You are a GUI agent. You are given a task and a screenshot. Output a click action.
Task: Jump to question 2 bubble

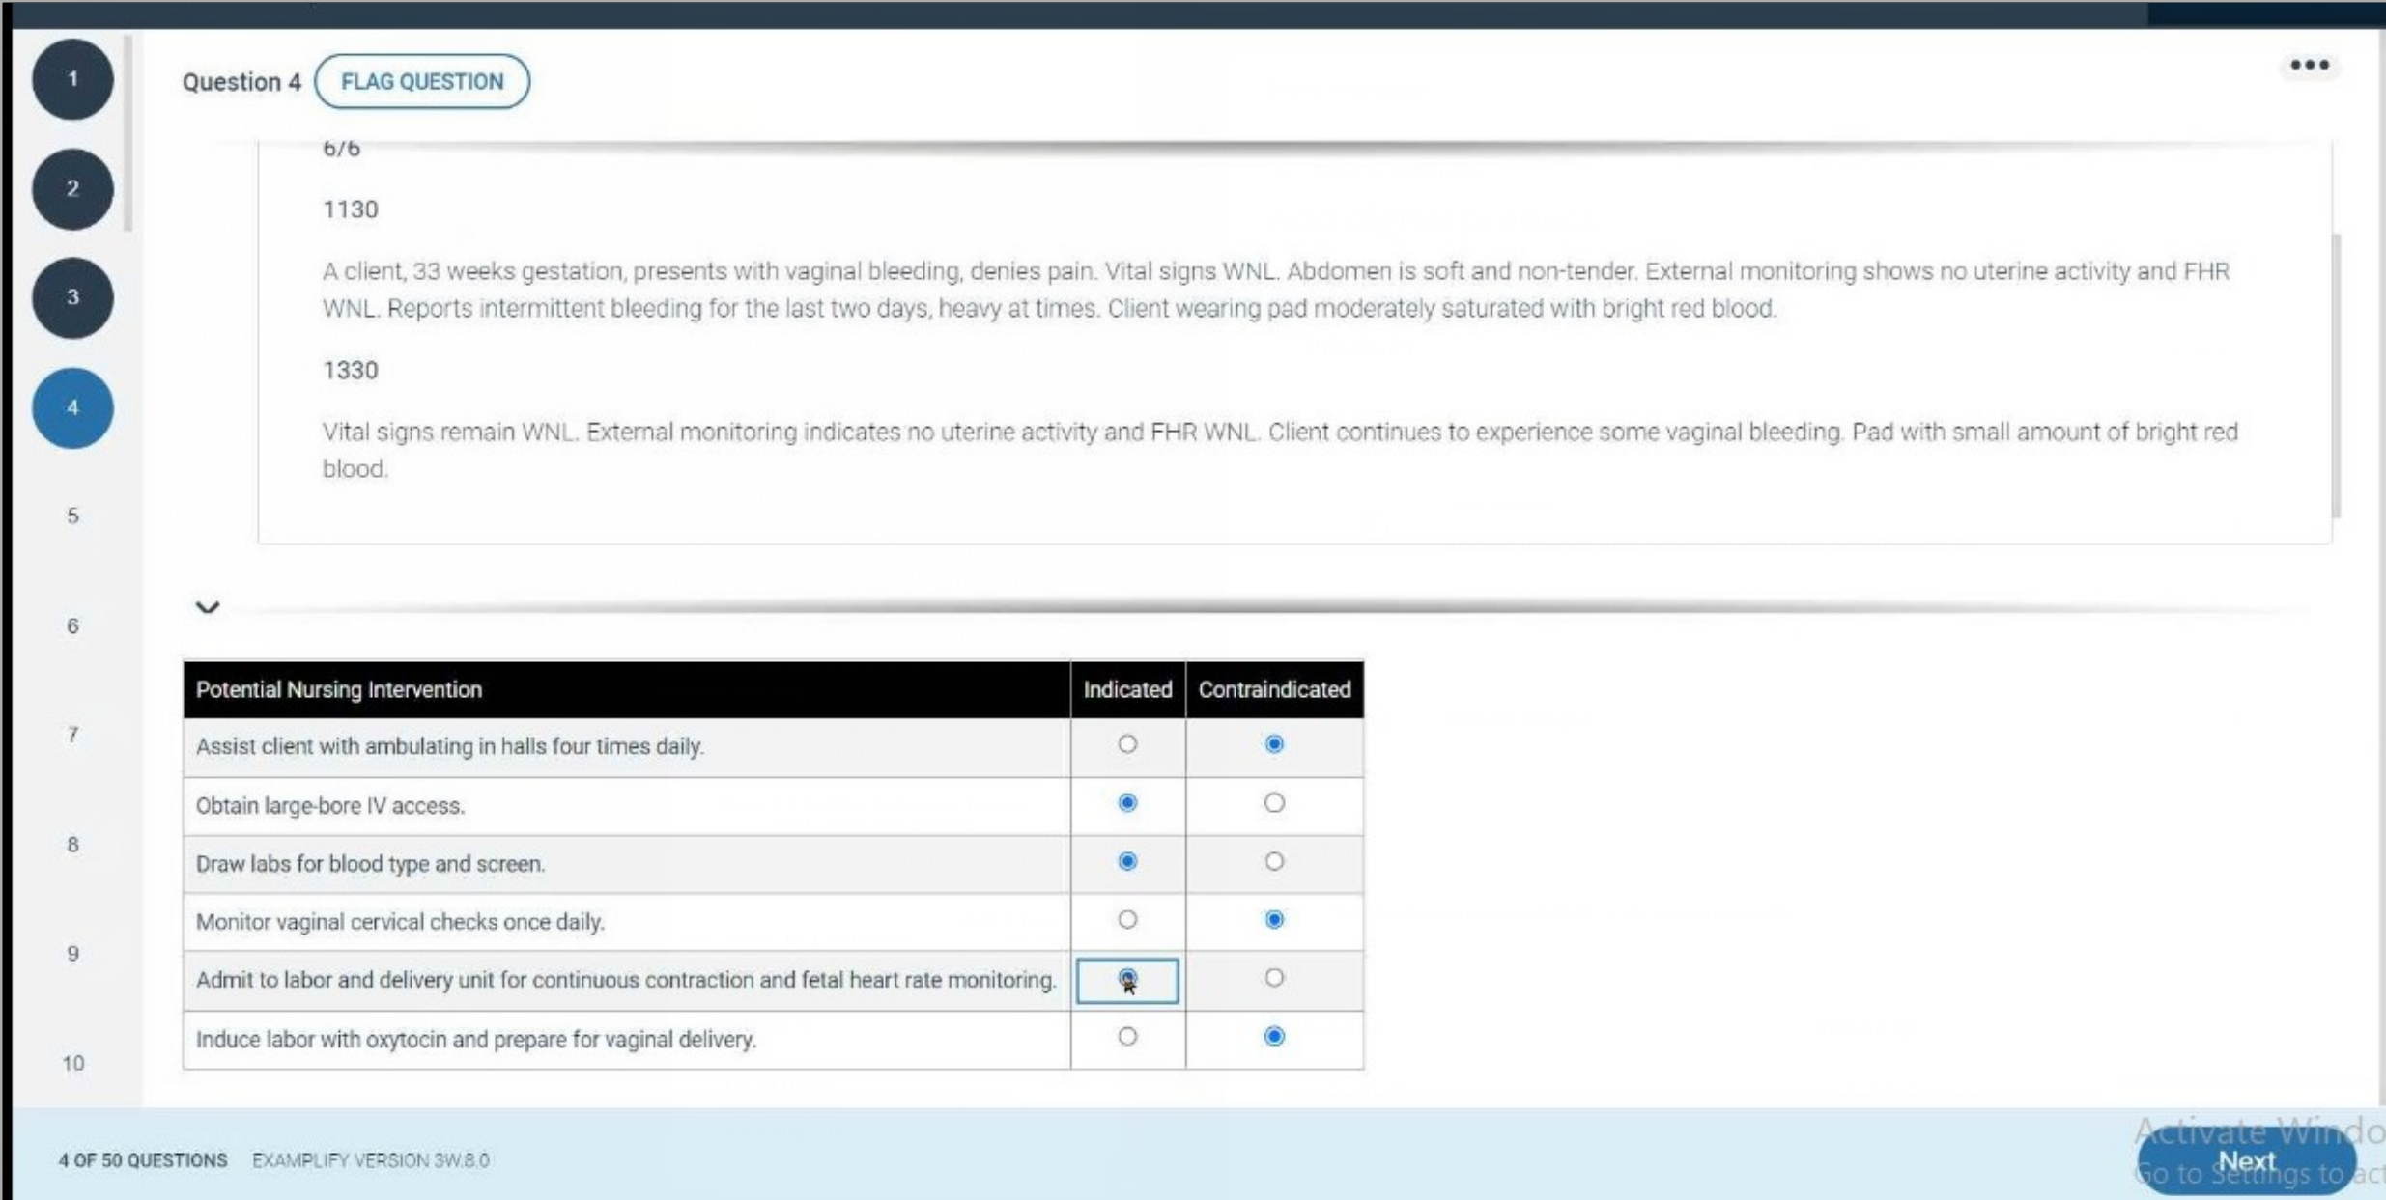click(72, 188)
